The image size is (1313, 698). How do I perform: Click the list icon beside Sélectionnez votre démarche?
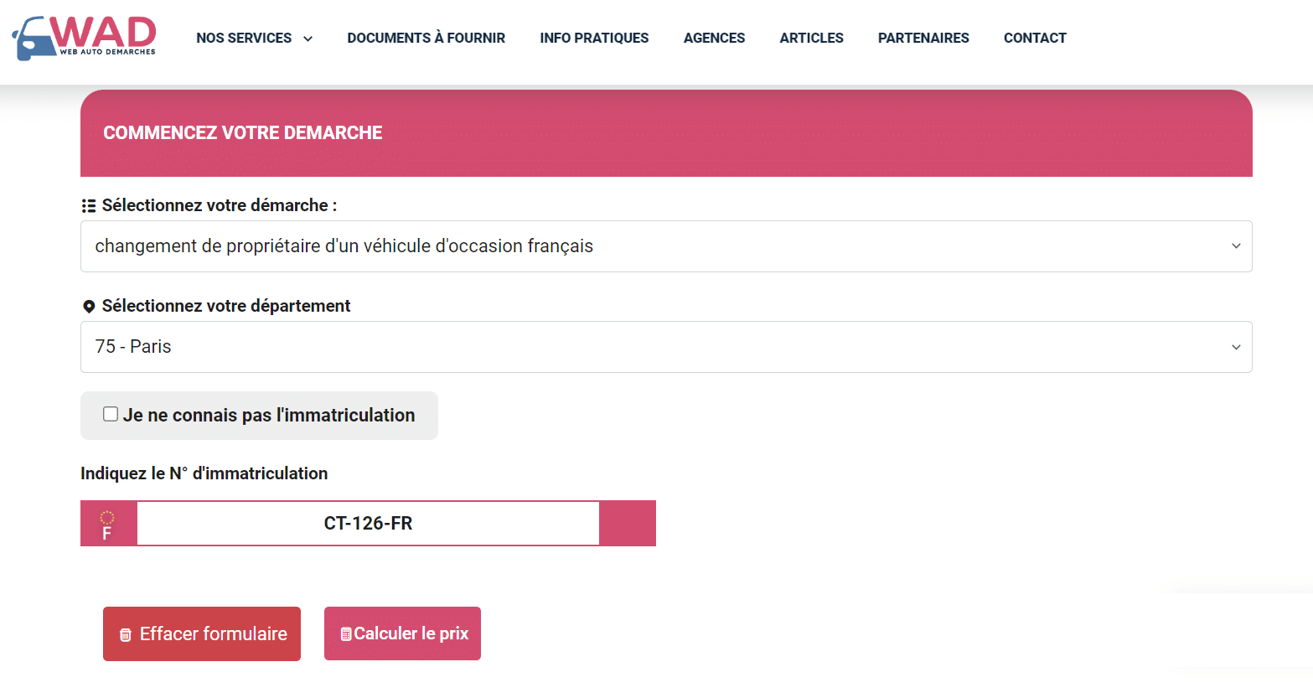pyautogui.click(x=89, y=206)
